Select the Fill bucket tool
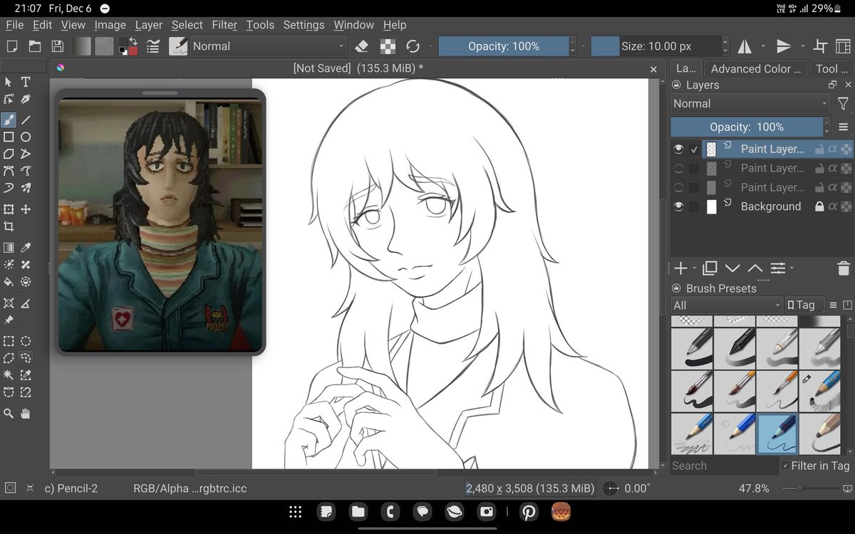Screen dimensions: 855x534 [9, 282]
